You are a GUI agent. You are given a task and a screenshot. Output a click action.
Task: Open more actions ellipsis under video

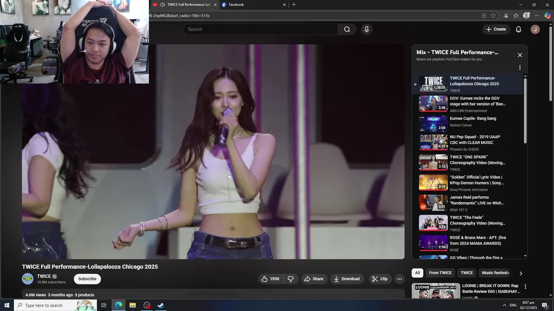pyautogui.click(x=399, y=279)
